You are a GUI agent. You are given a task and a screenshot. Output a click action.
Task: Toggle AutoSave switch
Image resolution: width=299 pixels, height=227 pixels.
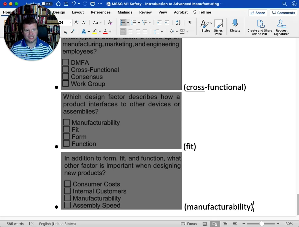coord(47,4)
